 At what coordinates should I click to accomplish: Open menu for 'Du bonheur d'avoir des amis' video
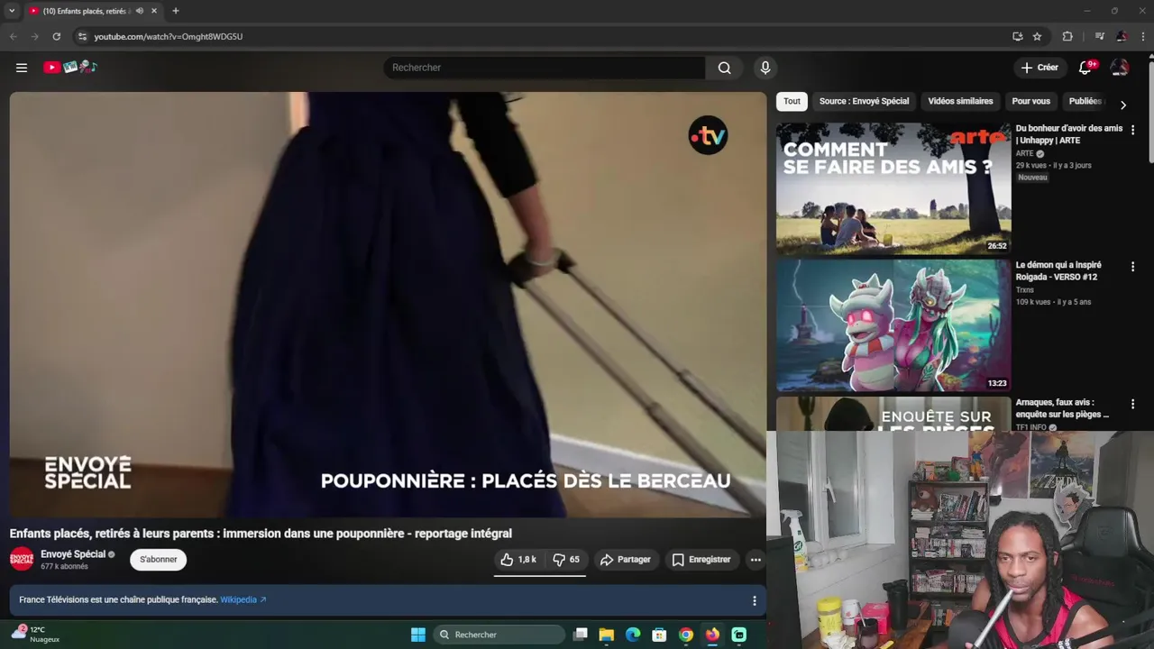pyautogui.click(x=1132, y=130)
